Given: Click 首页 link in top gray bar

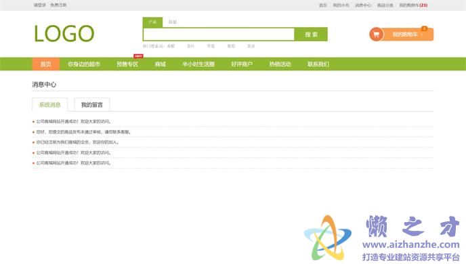Looking at the screenshot, I should coord(323,5).
